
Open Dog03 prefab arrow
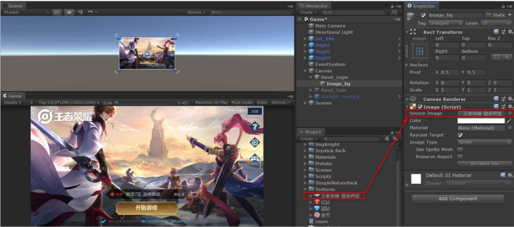click(x=399, y=58)
